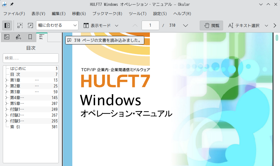
Task: Open 移動(G) menu
Action: [x=79, y=14]
